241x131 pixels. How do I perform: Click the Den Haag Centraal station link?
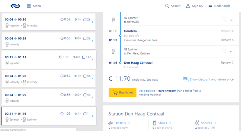[x=138, y=63]
